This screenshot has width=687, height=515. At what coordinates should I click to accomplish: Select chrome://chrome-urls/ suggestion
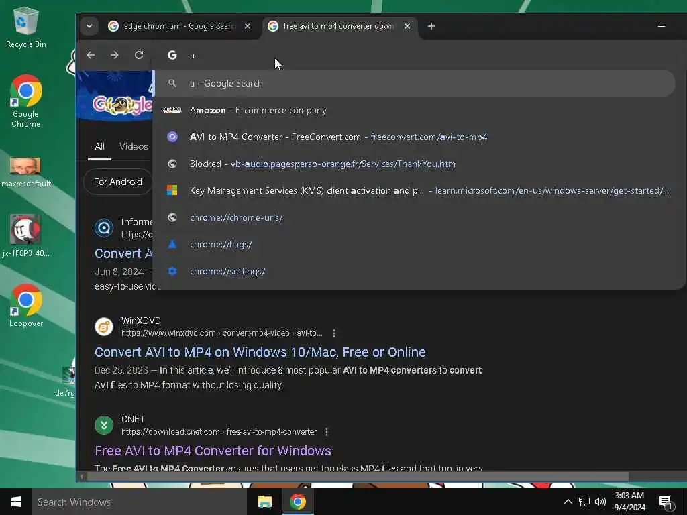[x=415, y=217]
